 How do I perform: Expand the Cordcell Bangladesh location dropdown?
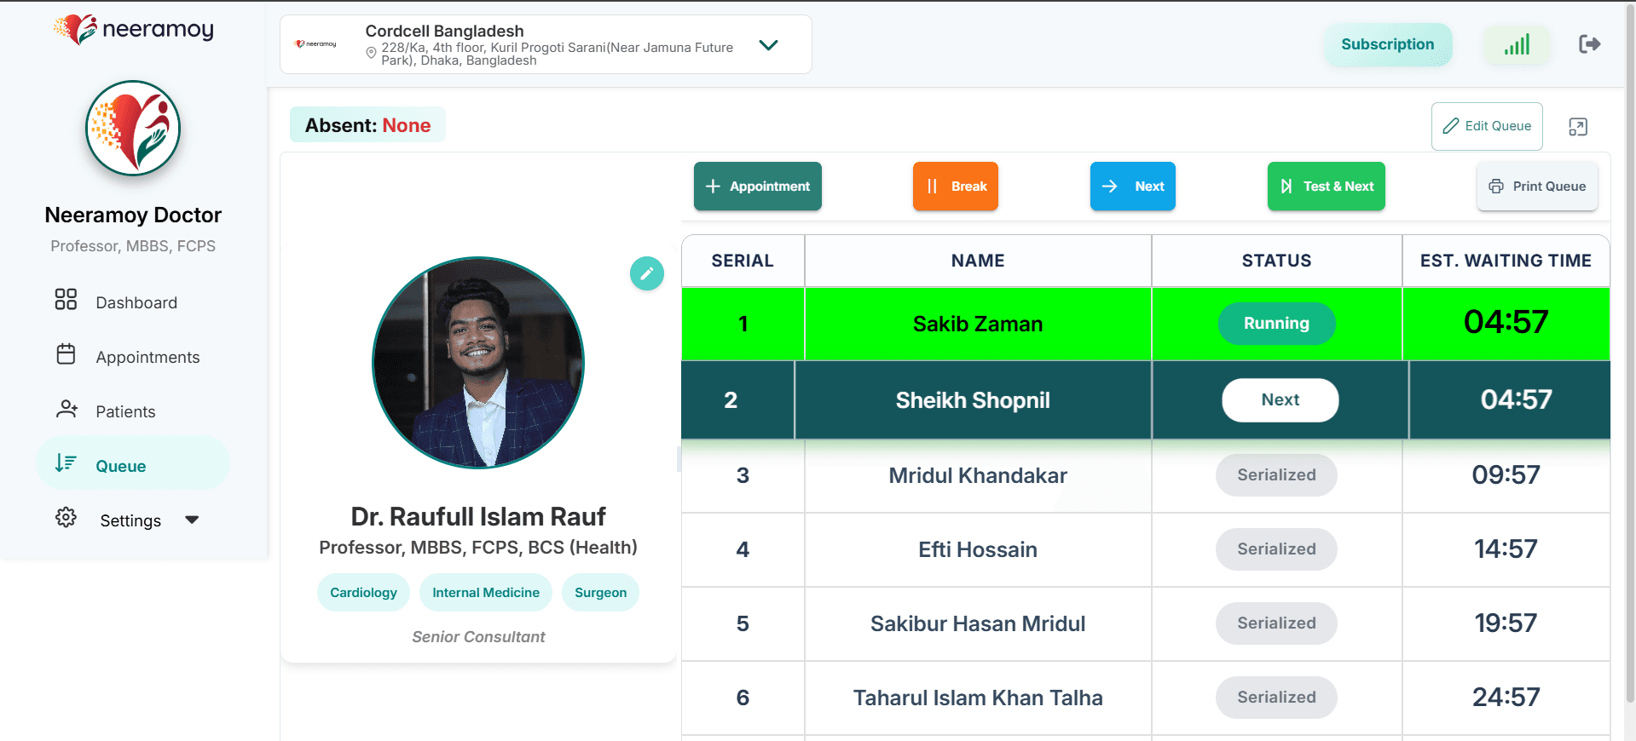(x=768, y=45)
